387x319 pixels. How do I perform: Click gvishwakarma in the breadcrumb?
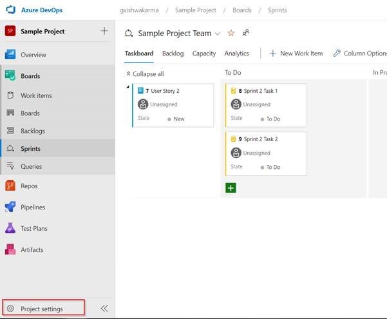139,10
